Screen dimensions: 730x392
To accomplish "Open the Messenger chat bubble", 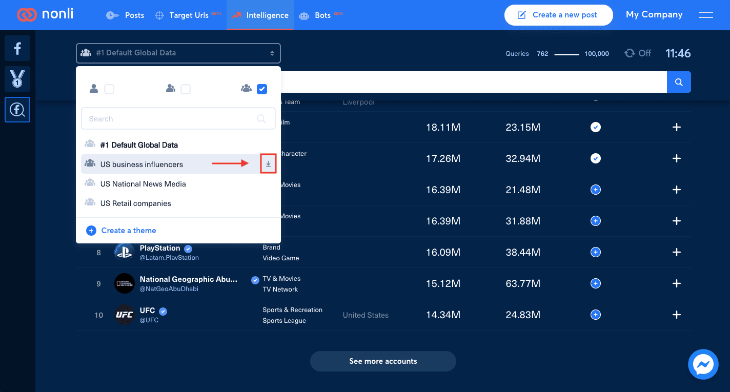I will [703, 364].
